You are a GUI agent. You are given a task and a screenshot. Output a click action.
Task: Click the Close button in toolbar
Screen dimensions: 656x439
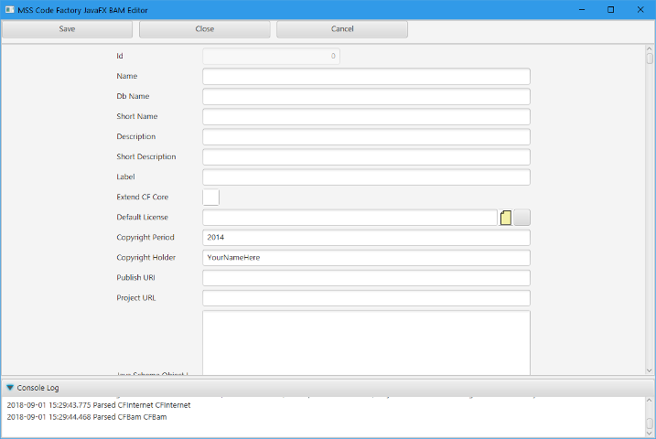(204, 29)
